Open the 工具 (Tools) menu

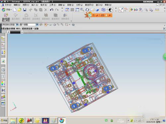[x=53, y=5]
